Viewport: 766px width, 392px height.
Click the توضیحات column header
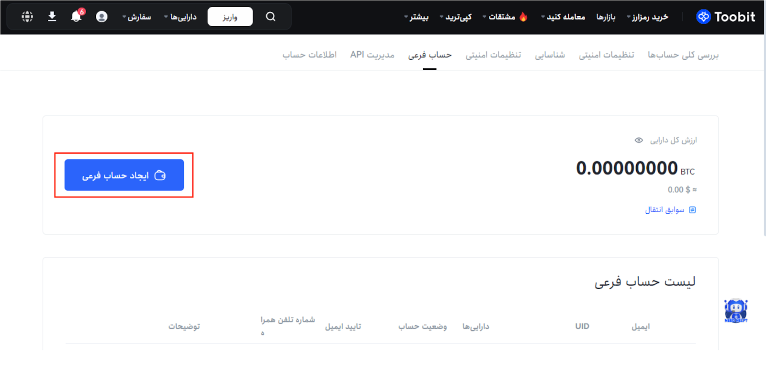(184, 327)
